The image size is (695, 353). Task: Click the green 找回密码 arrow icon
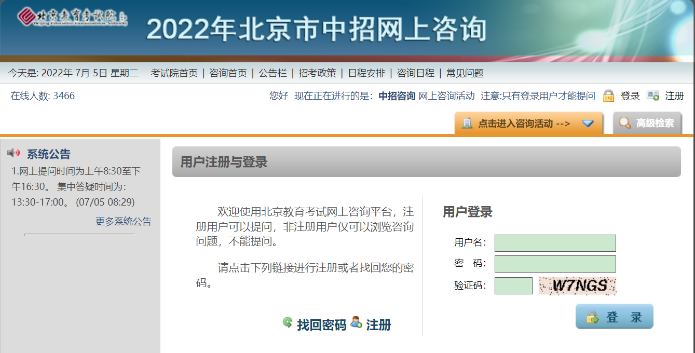click(x=288, y=322)
